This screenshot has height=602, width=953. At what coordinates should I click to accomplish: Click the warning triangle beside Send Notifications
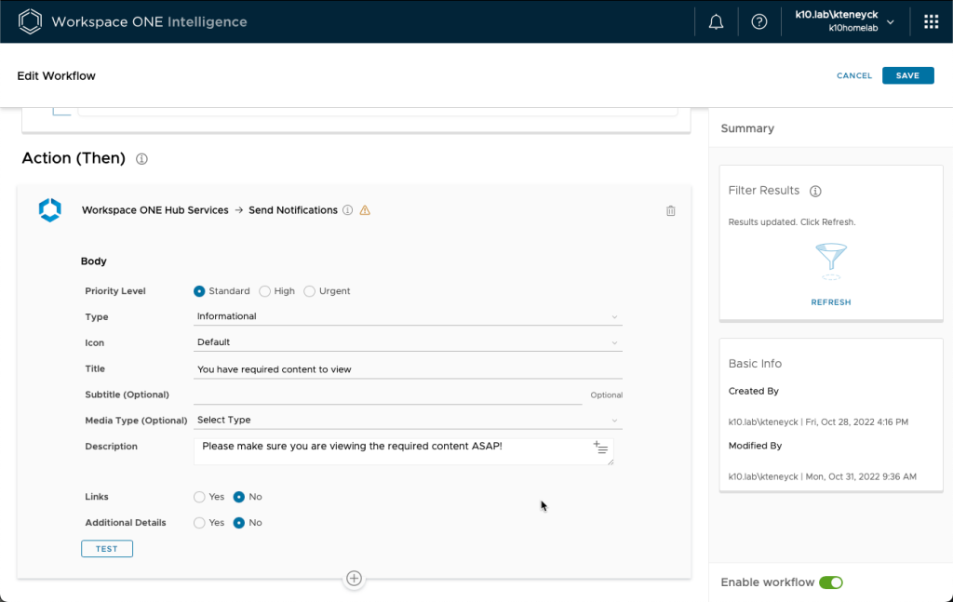pos(365,210)
